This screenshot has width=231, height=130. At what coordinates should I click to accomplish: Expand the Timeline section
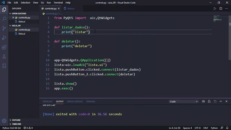pyautogui.click(x=23, y=124)
